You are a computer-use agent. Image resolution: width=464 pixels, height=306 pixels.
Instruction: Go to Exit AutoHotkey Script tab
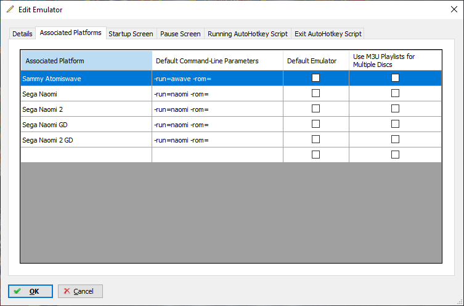(328, 34)
